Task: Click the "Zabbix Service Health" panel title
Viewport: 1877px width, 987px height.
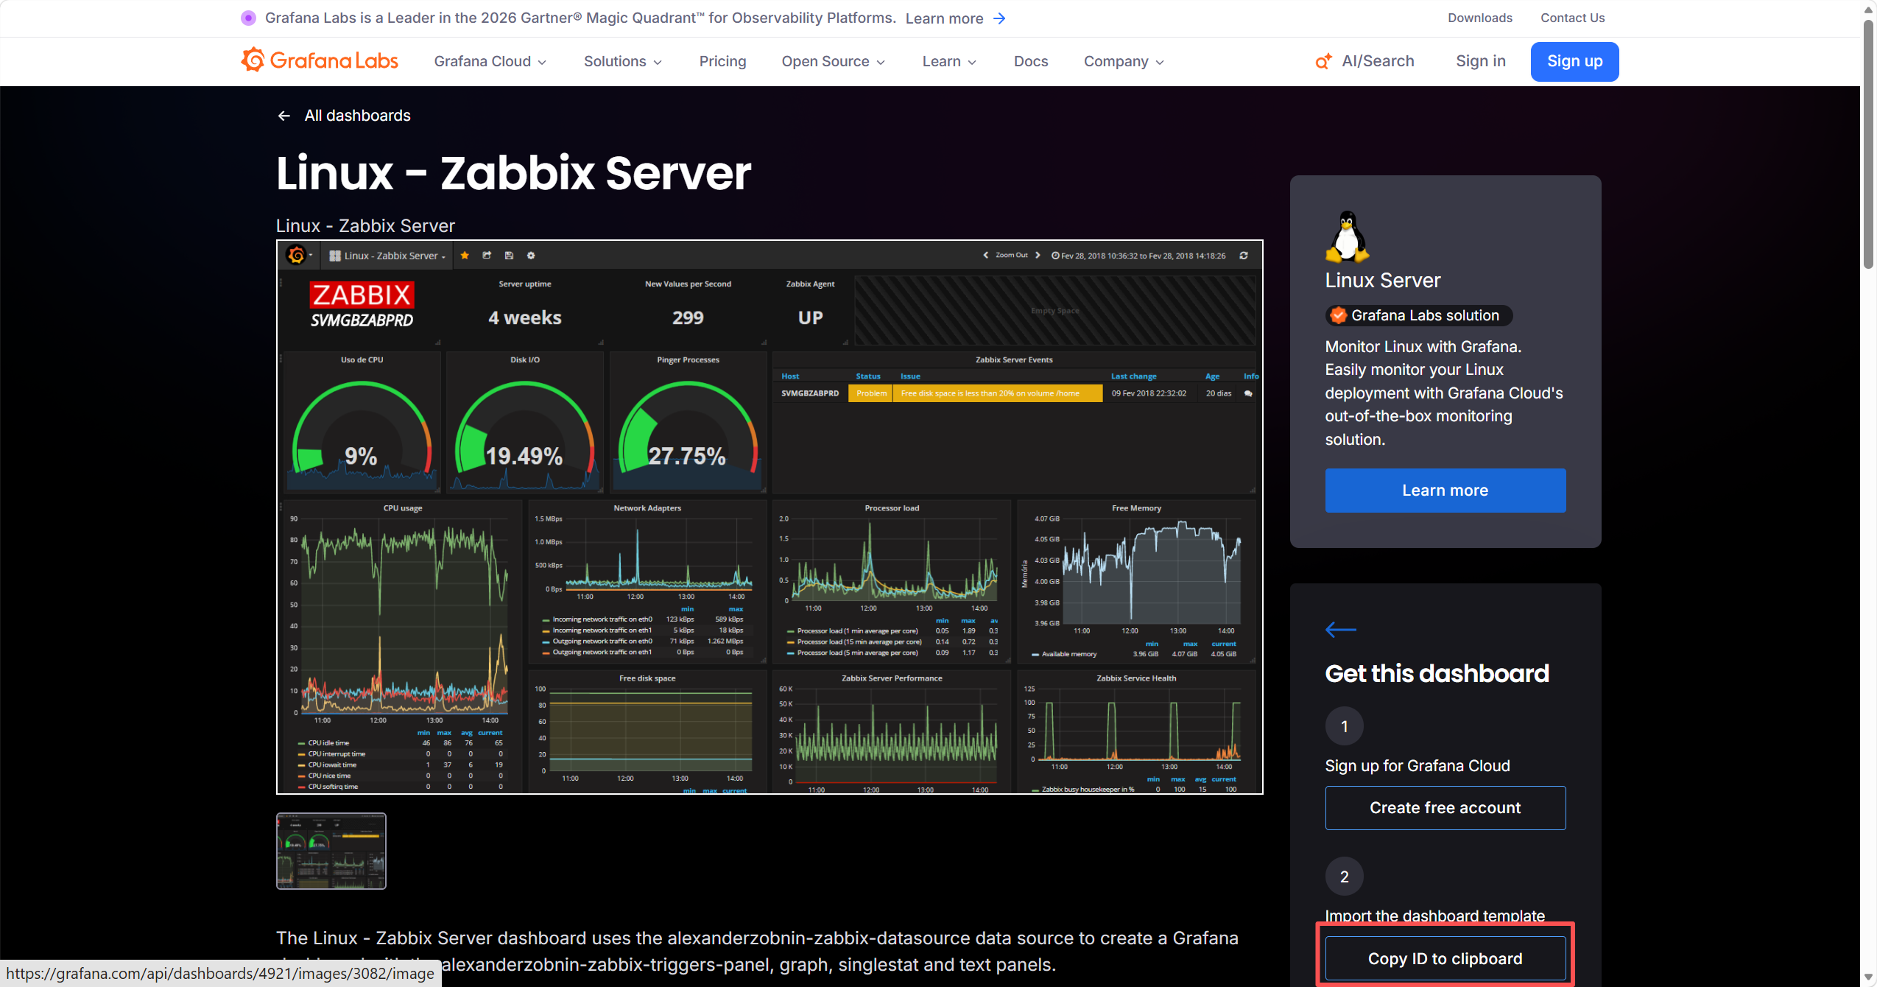Action: tap(1136, 678)
